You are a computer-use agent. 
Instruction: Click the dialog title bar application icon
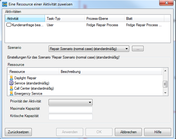coord(5,4)
